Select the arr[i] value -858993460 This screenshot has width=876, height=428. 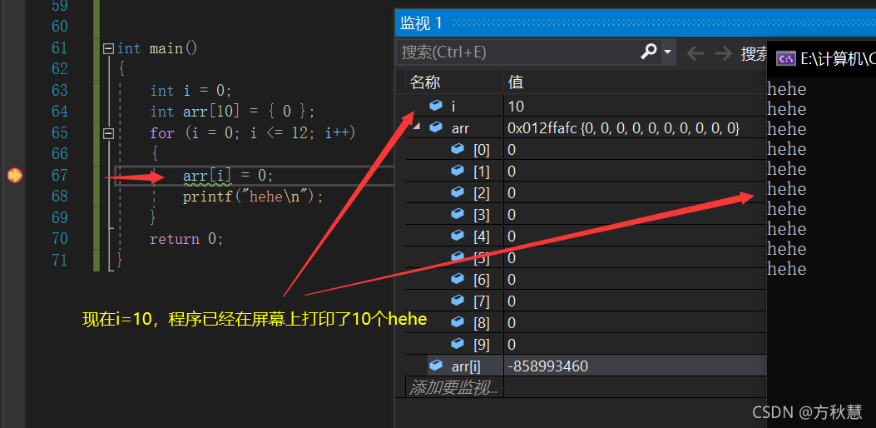tap(547, 366)
